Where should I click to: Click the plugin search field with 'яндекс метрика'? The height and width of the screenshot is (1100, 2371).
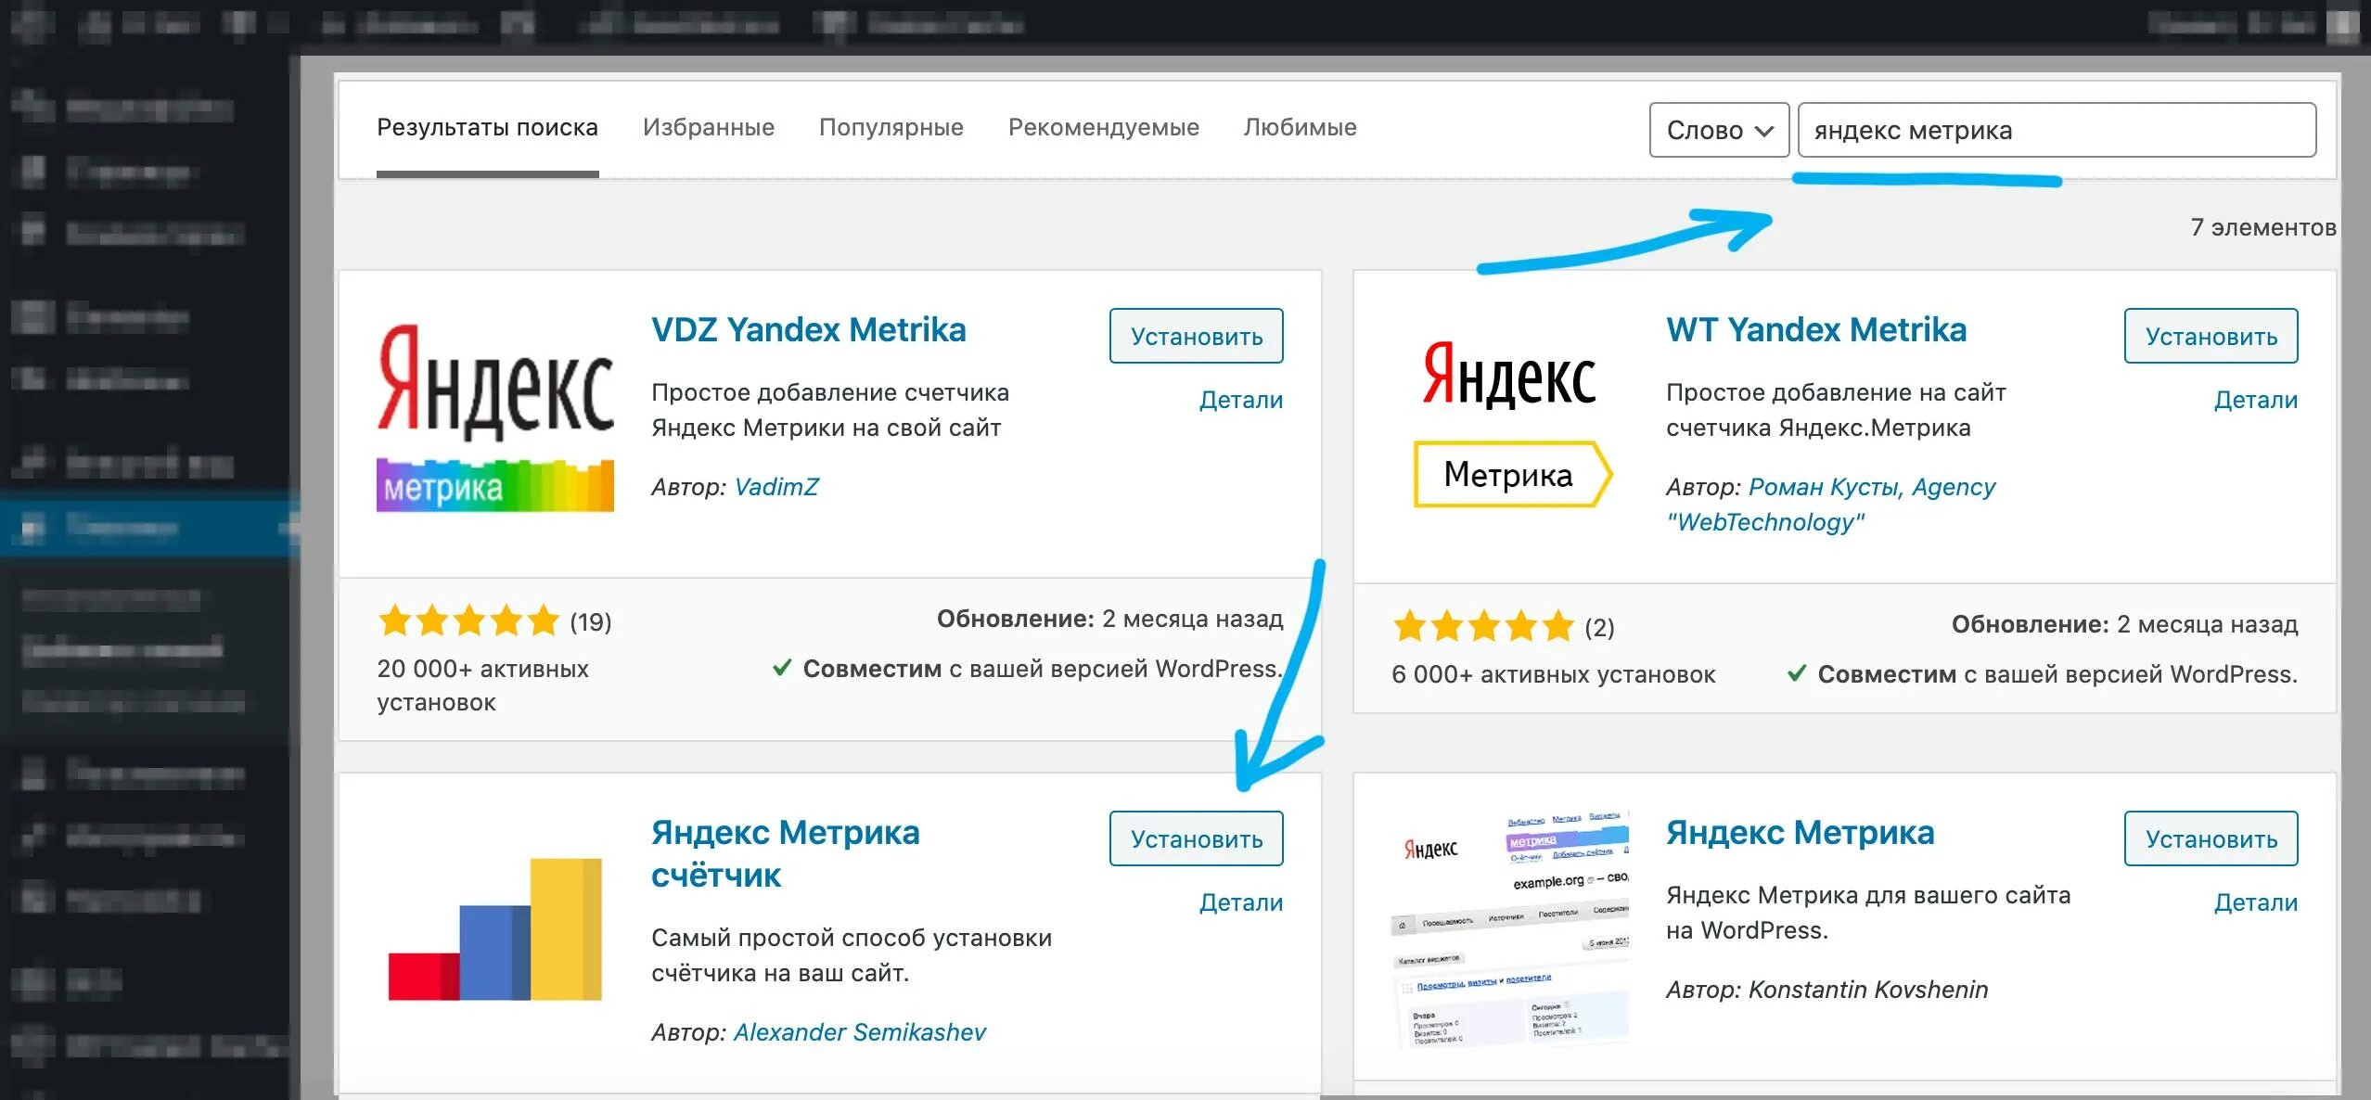coord(2057,130)
